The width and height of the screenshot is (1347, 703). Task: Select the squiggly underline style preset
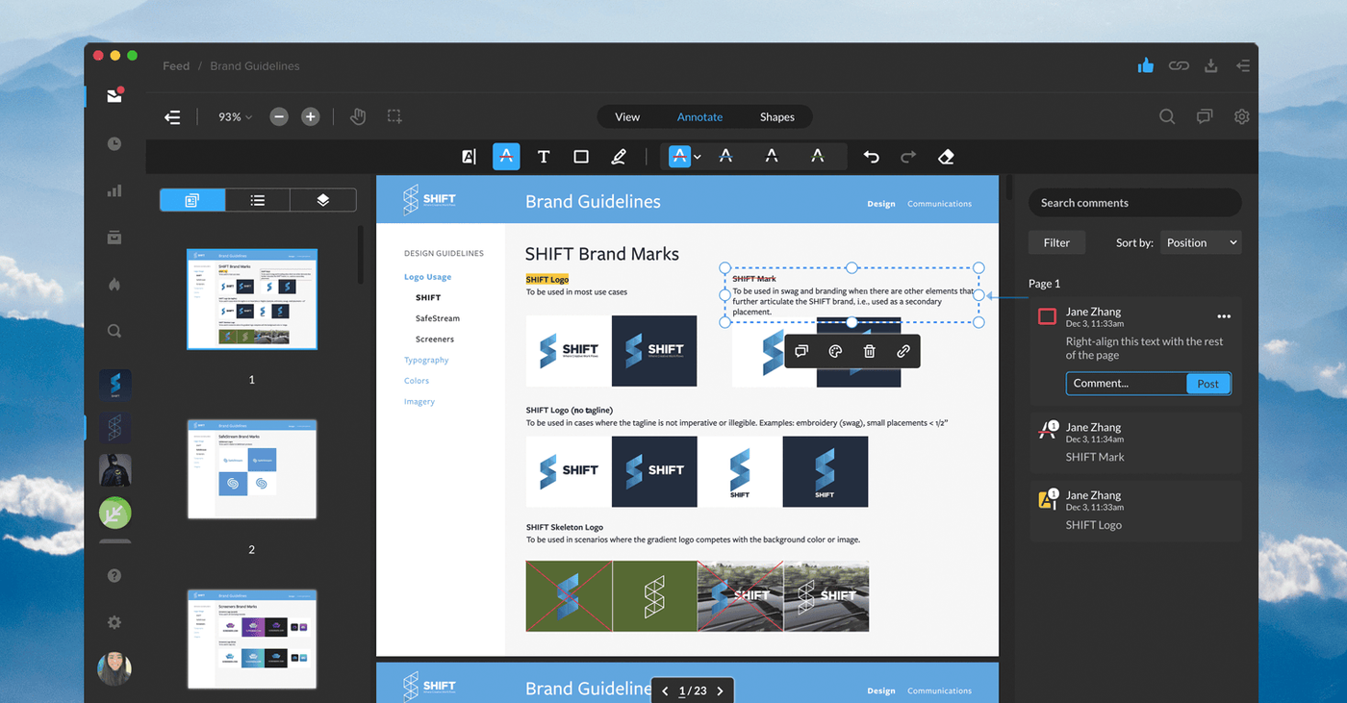[x=818, y=157]
